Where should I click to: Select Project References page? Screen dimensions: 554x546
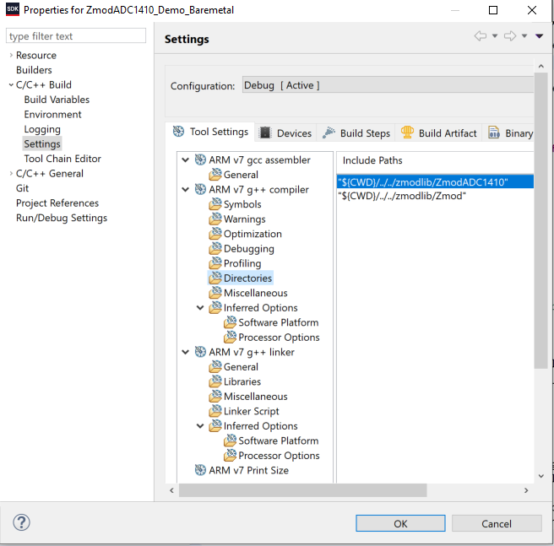point(57,203)
